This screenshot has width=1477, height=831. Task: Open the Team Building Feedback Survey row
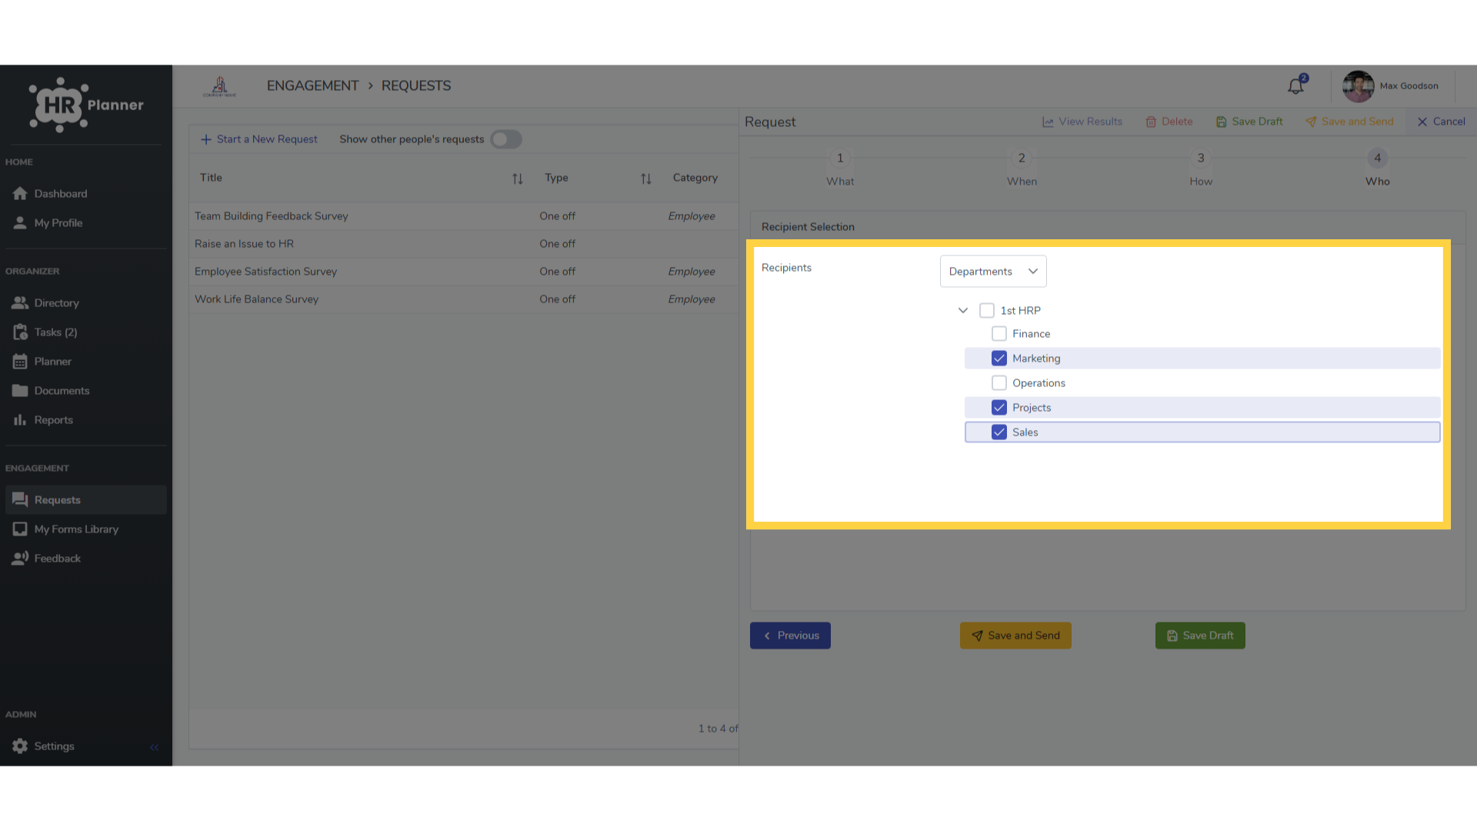pyautogui.click(x=463, y=216)
